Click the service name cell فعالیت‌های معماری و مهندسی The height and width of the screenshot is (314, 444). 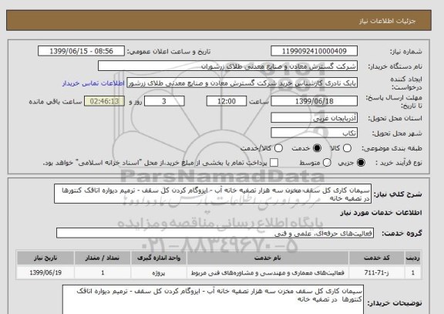point(267,272)
